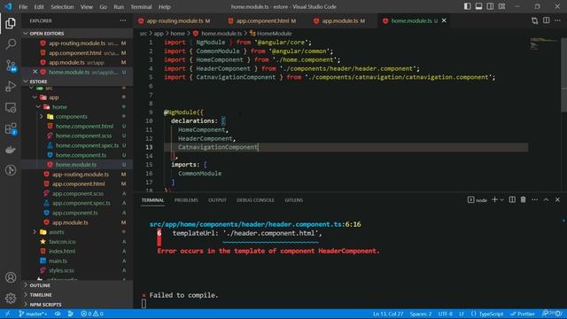Close home.module.ts in Open Editors list
567x319 pixels.
pos(35,72)
